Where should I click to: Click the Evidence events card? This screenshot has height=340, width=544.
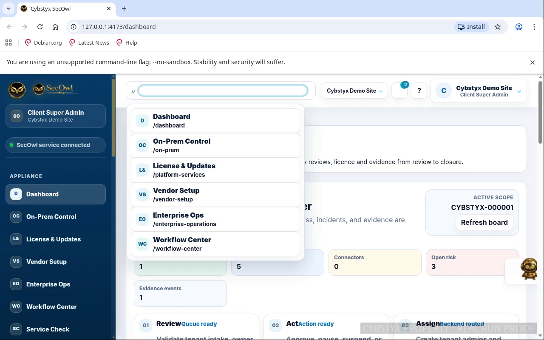click(180, 293)
